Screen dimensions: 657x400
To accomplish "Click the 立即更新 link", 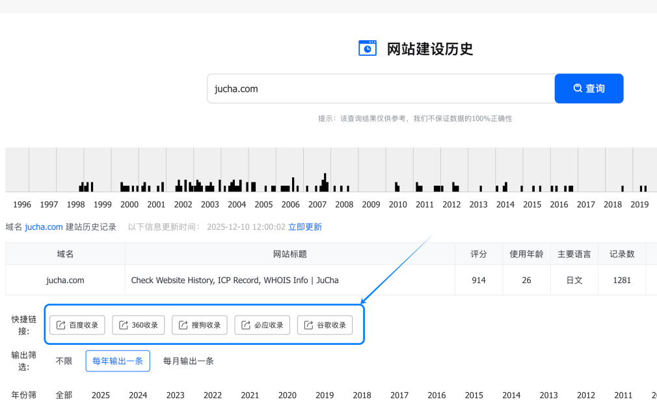I will click(x=305, y=227).
